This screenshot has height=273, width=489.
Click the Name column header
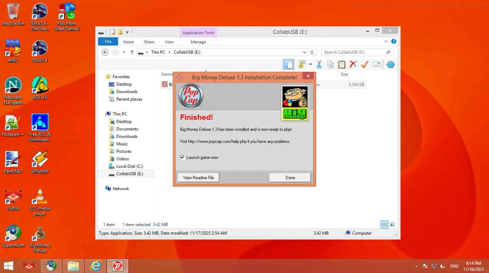point(167,74)
